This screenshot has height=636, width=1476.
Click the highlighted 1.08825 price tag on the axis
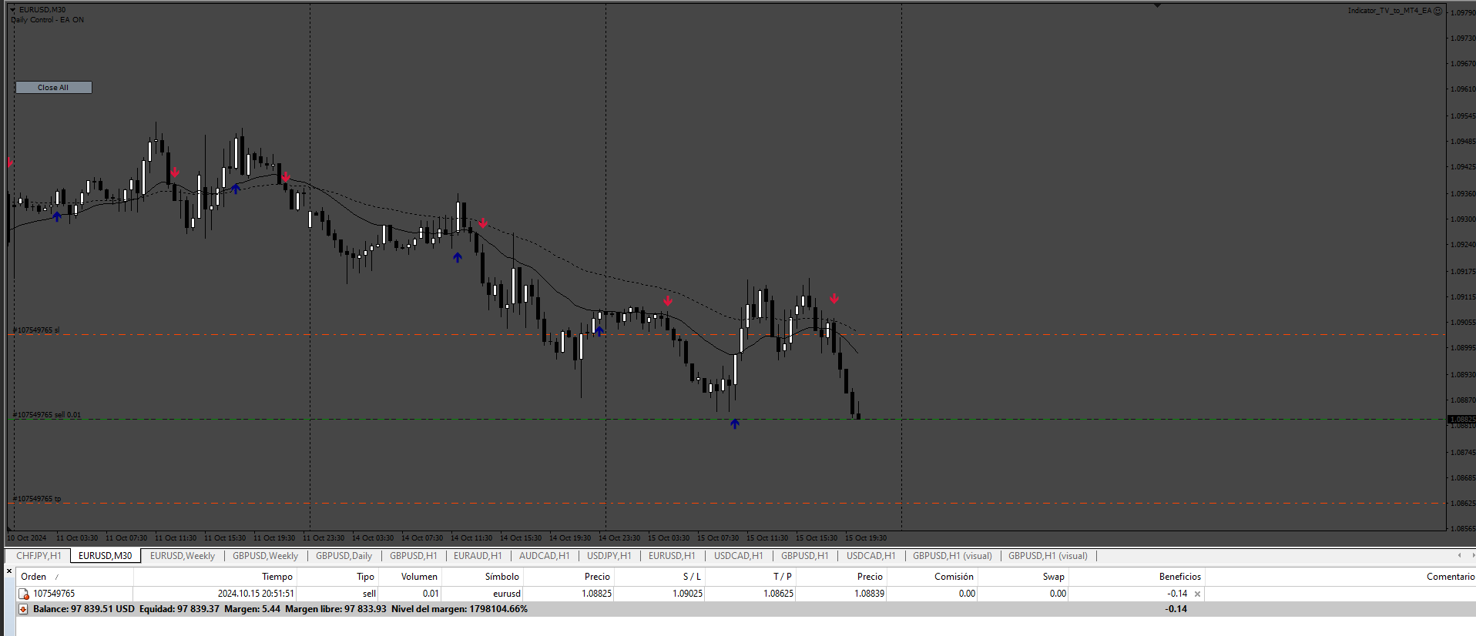[x=1461, y=420]
